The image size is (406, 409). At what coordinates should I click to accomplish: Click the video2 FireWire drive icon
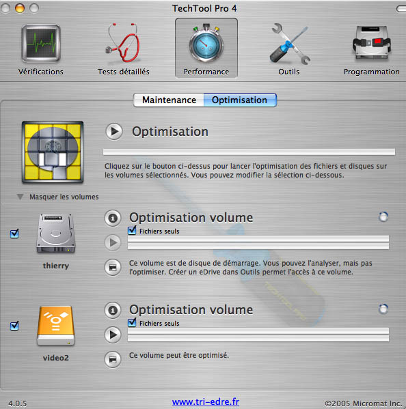pyautogui.click(x=56, y=326)
